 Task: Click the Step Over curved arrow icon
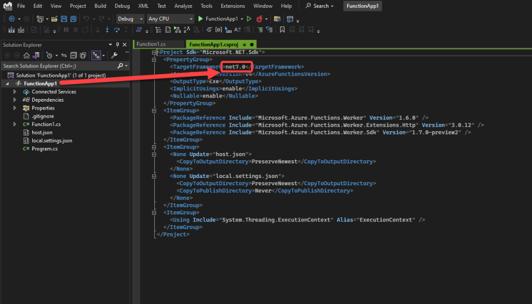[x=117, y=30]
